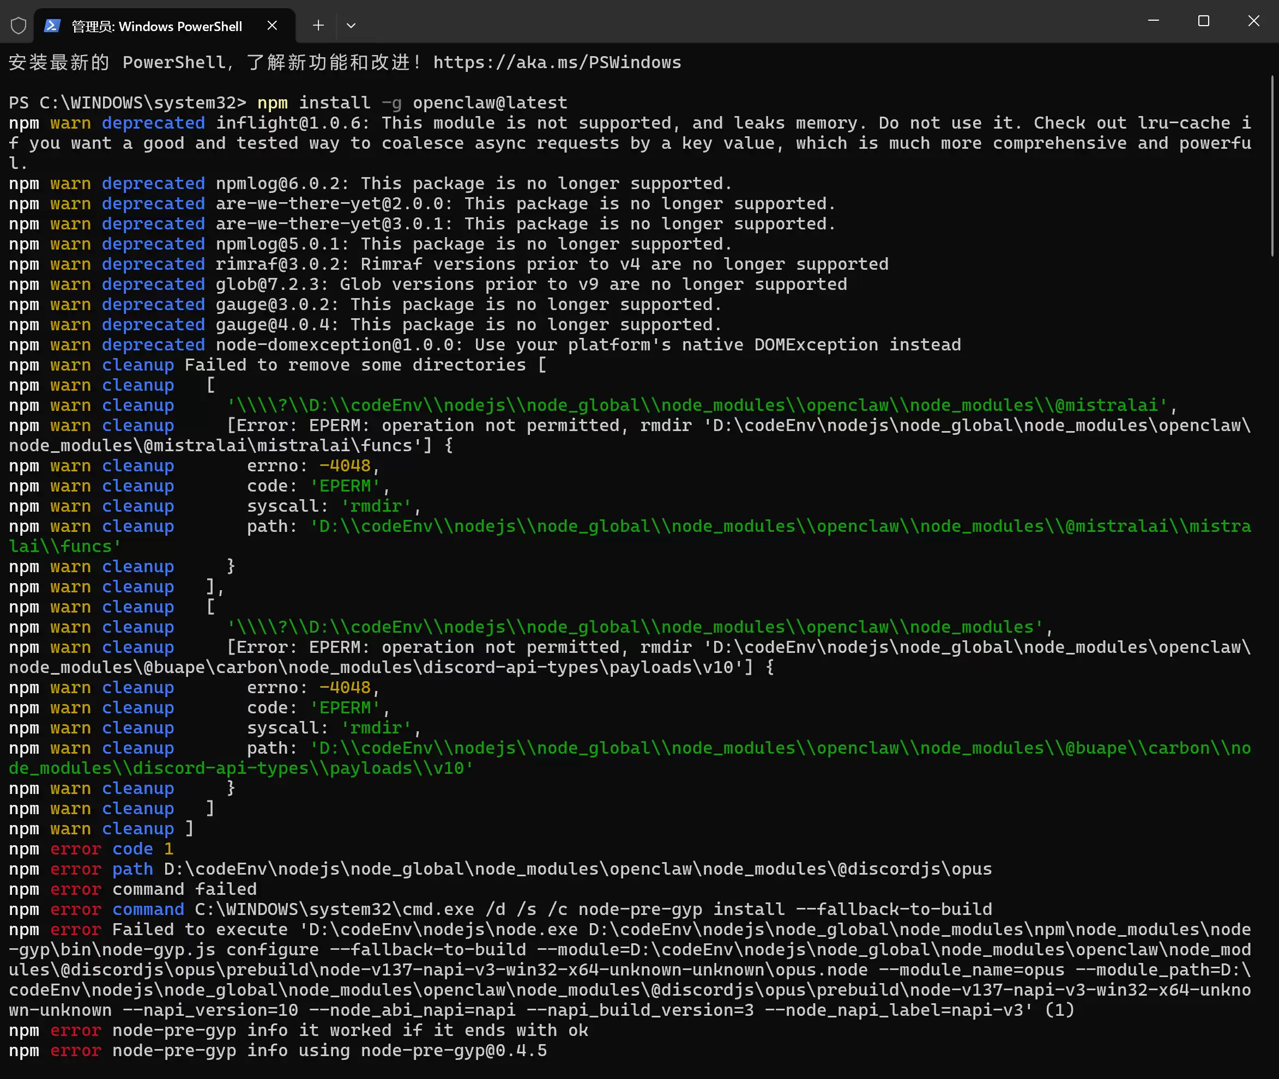Minimize the terminal window
This screenshot has height=1079, width=1279.
pyautogui.click(x=1153, y=21)
